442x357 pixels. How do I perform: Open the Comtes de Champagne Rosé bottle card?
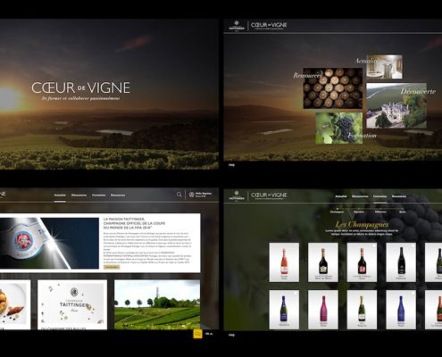pos(362,262)
